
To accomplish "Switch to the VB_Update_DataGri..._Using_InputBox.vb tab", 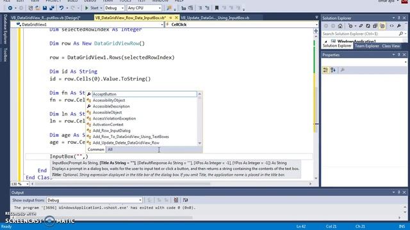I will click(x=215, y=18).
